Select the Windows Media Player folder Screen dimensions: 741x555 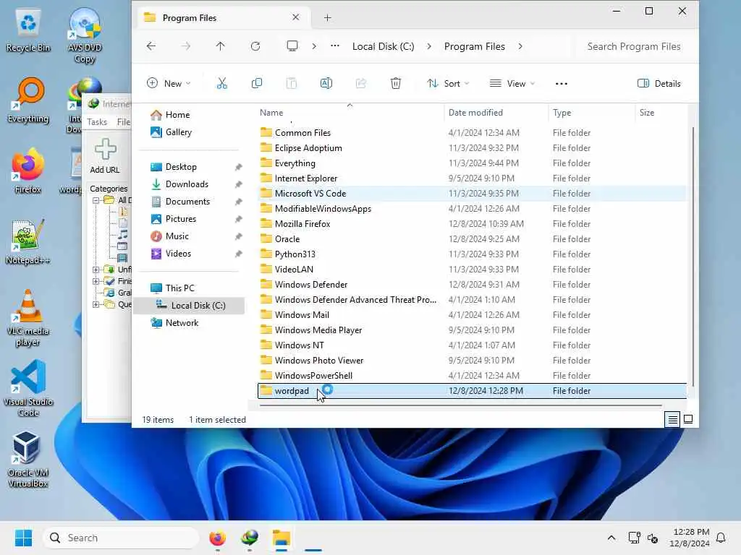click(x=472, y=330)
